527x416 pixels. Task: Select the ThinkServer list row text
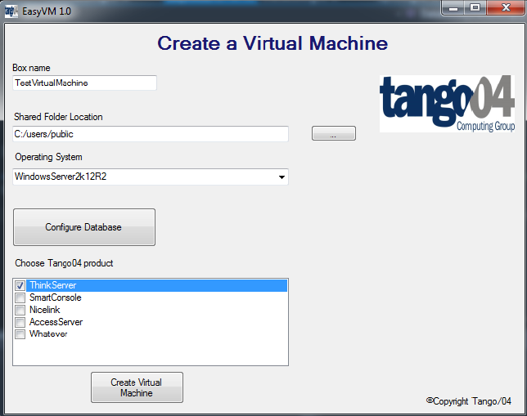52,285
